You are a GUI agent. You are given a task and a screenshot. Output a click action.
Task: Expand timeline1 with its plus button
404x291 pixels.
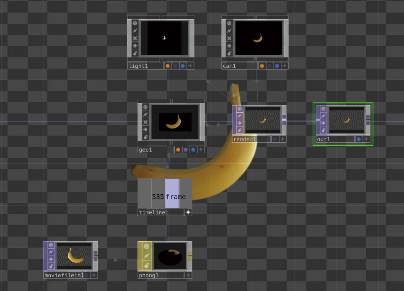(188, 212)
